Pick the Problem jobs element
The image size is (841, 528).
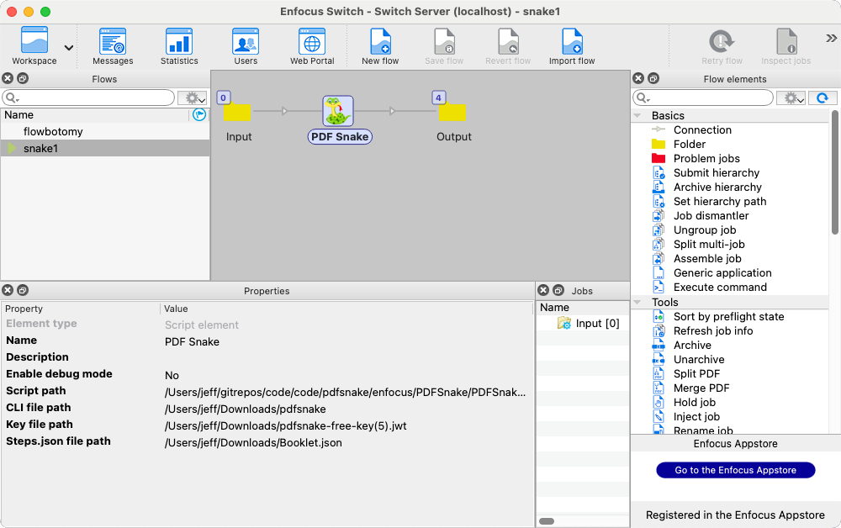tap(706, 158)
